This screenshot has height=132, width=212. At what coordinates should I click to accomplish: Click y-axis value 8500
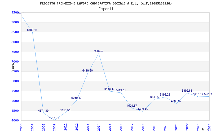(15, 32)
